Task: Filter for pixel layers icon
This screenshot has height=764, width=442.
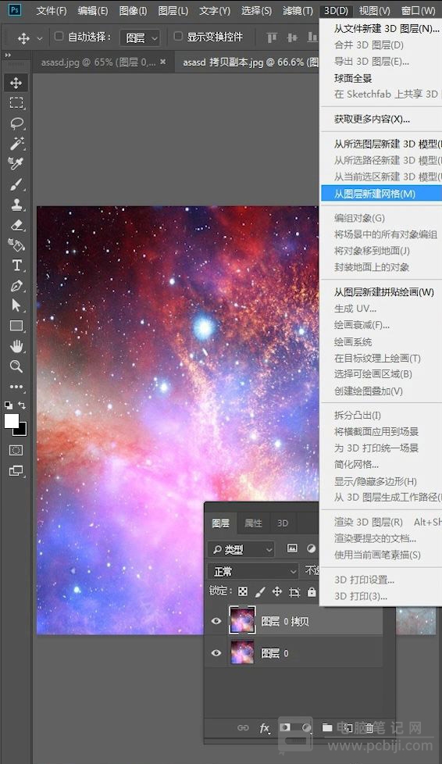Action: pos(292,548)
